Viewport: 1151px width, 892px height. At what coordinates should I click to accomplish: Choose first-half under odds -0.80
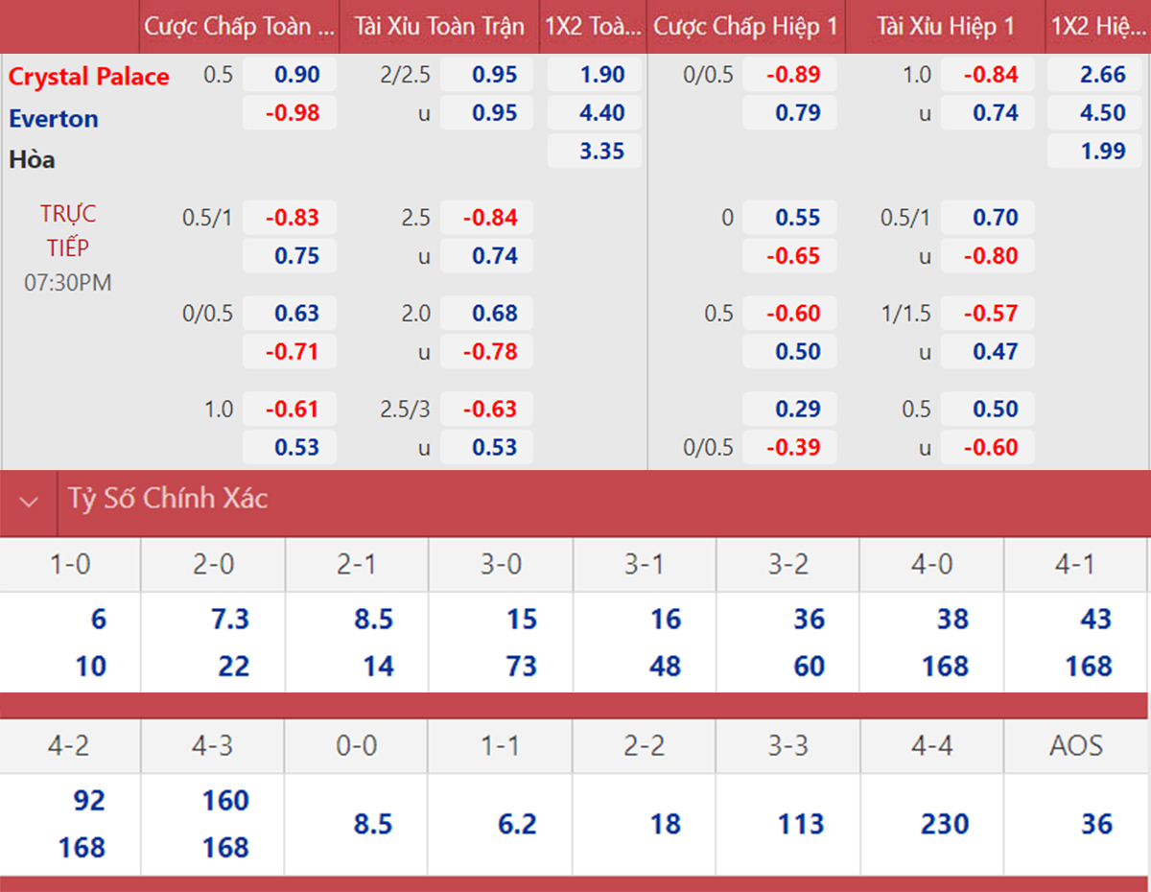[988, 256]
